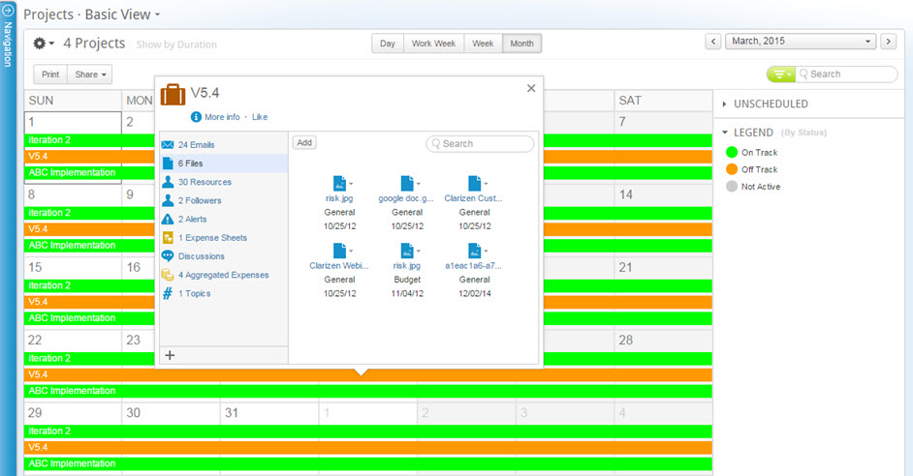913x476 pixels.
Task: Click risk.jpg General file icon
Action: [x=339, y=183]
